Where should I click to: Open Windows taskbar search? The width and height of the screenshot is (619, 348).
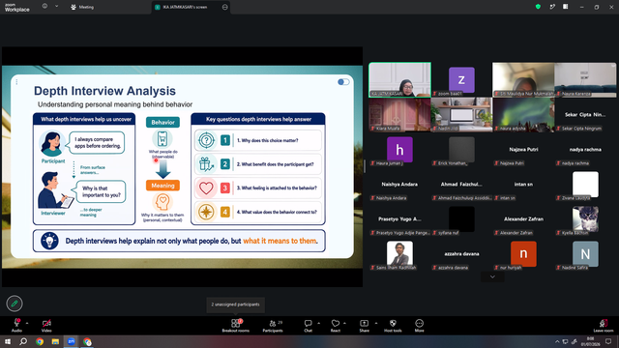[23, 341]
